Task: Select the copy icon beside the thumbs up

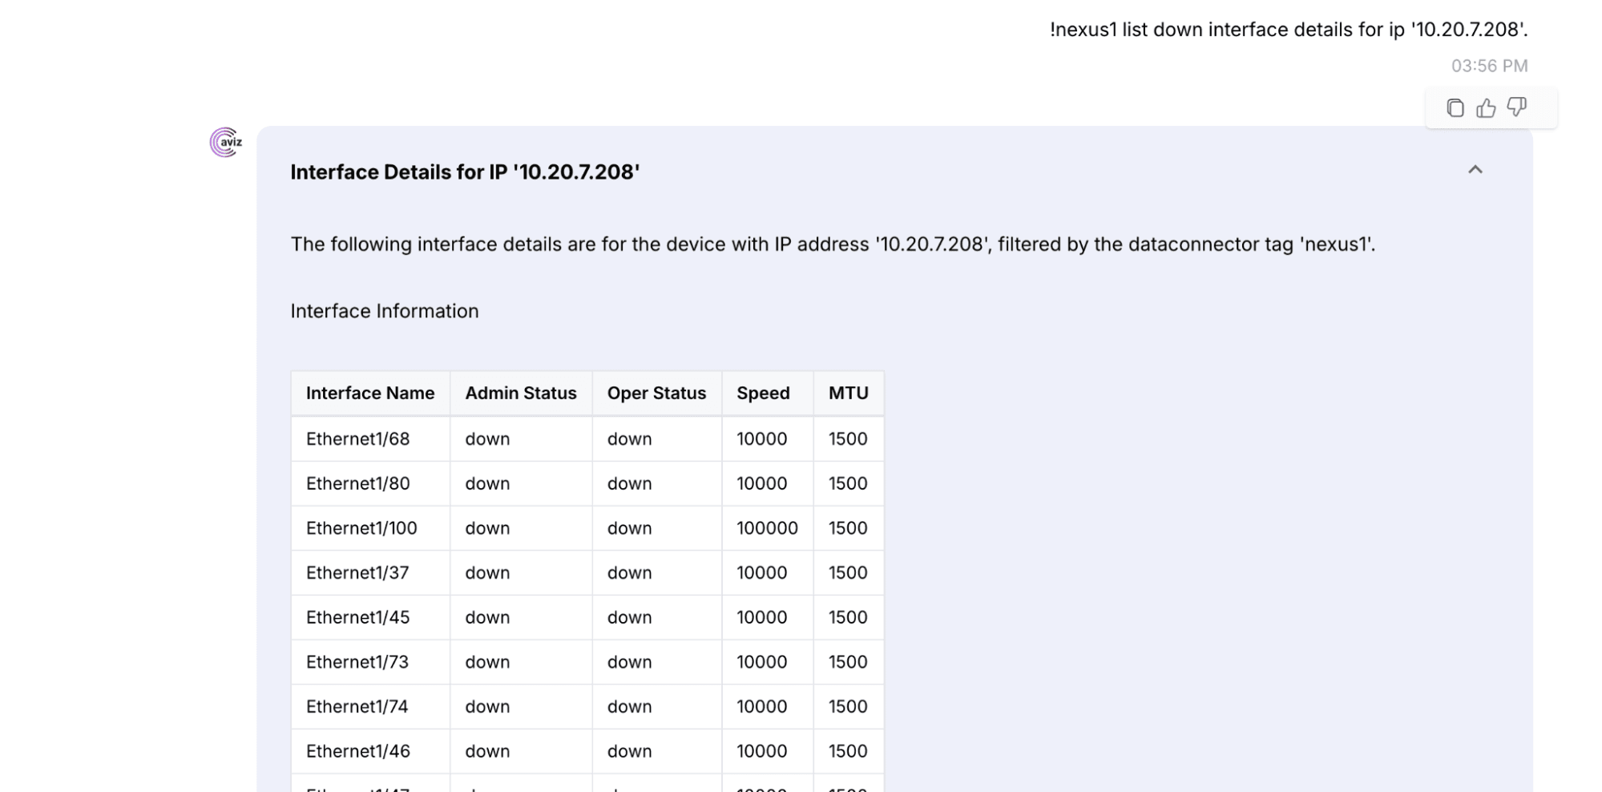Action: click(x=1455, y=107)
